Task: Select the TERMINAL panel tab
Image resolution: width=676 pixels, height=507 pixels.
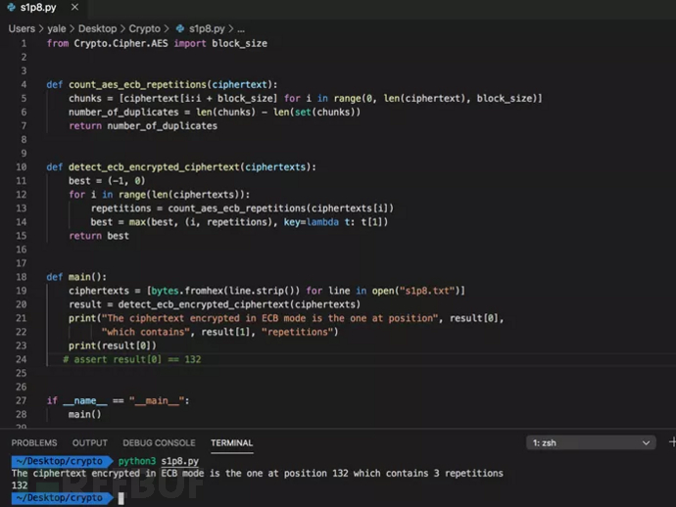Action: click(231, 443)
